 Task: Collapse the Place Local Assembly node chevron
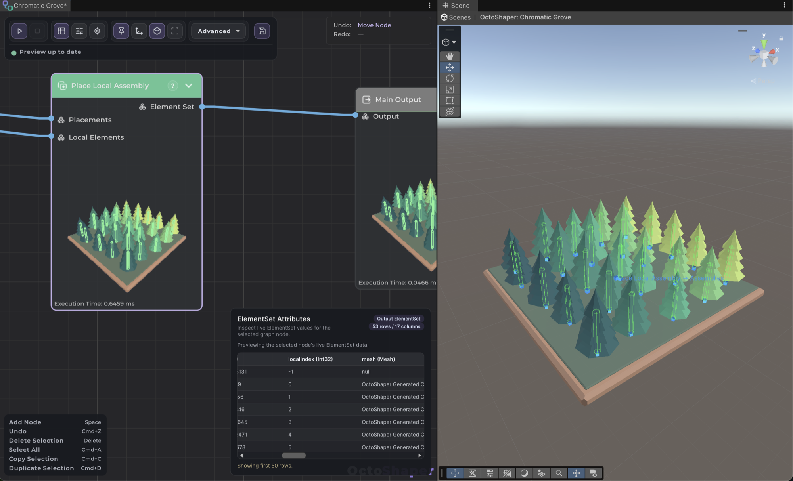click(189, 86)
